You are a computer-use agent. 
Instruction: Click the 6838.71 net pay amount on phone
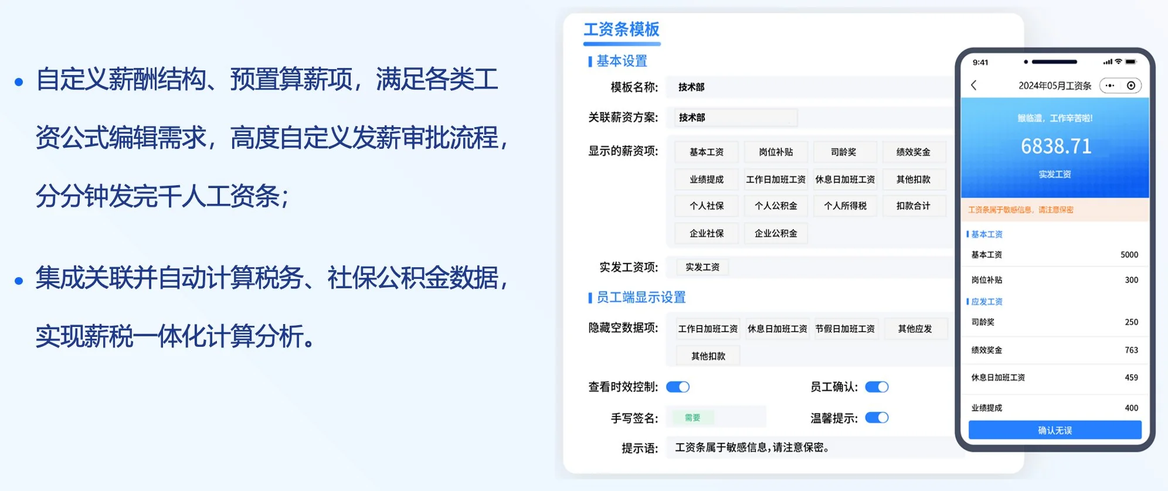pyautogui.click(x=1056, y=146)
